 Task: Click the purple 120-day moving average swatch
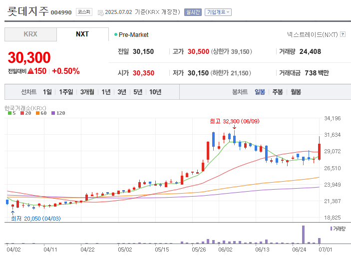coord(53,113)
